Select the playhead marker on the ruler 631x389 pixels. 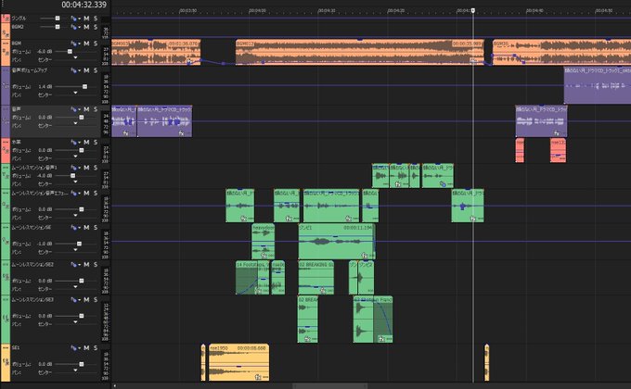click(473, 10)
